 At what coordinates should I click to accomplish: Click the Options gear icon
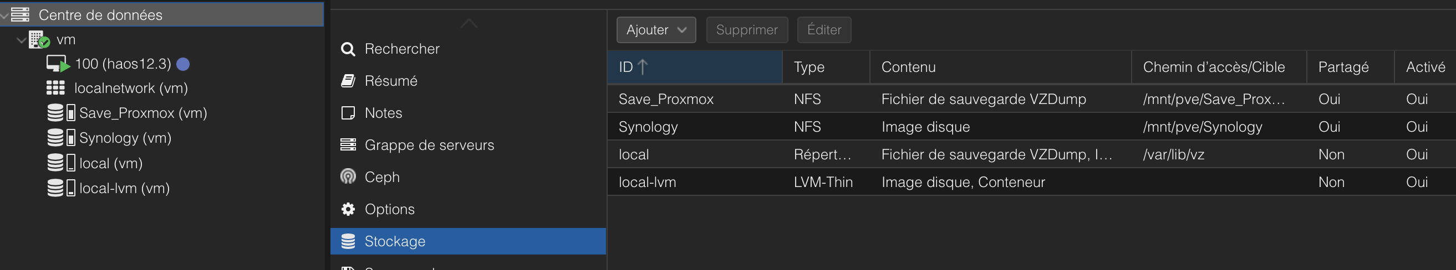tap(348, 209)
